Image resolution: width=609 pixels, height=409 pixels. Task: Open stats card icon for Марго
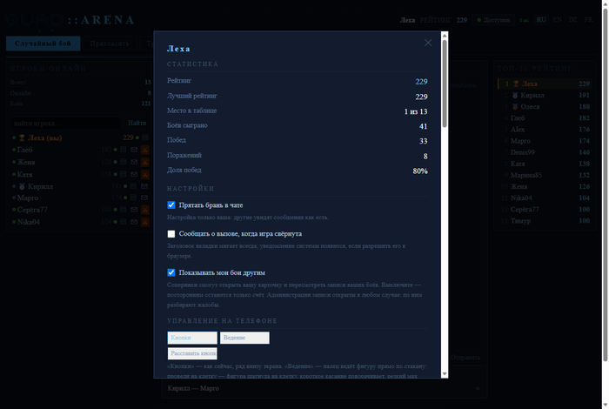(x=133, y=198)
